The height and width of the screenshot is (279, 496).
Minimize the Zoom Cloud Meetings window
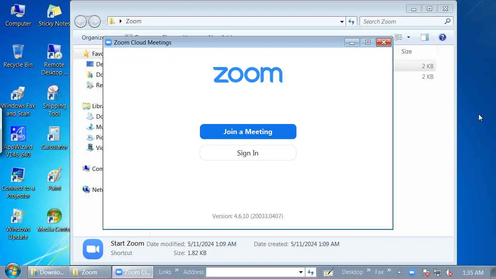point(352,43)
